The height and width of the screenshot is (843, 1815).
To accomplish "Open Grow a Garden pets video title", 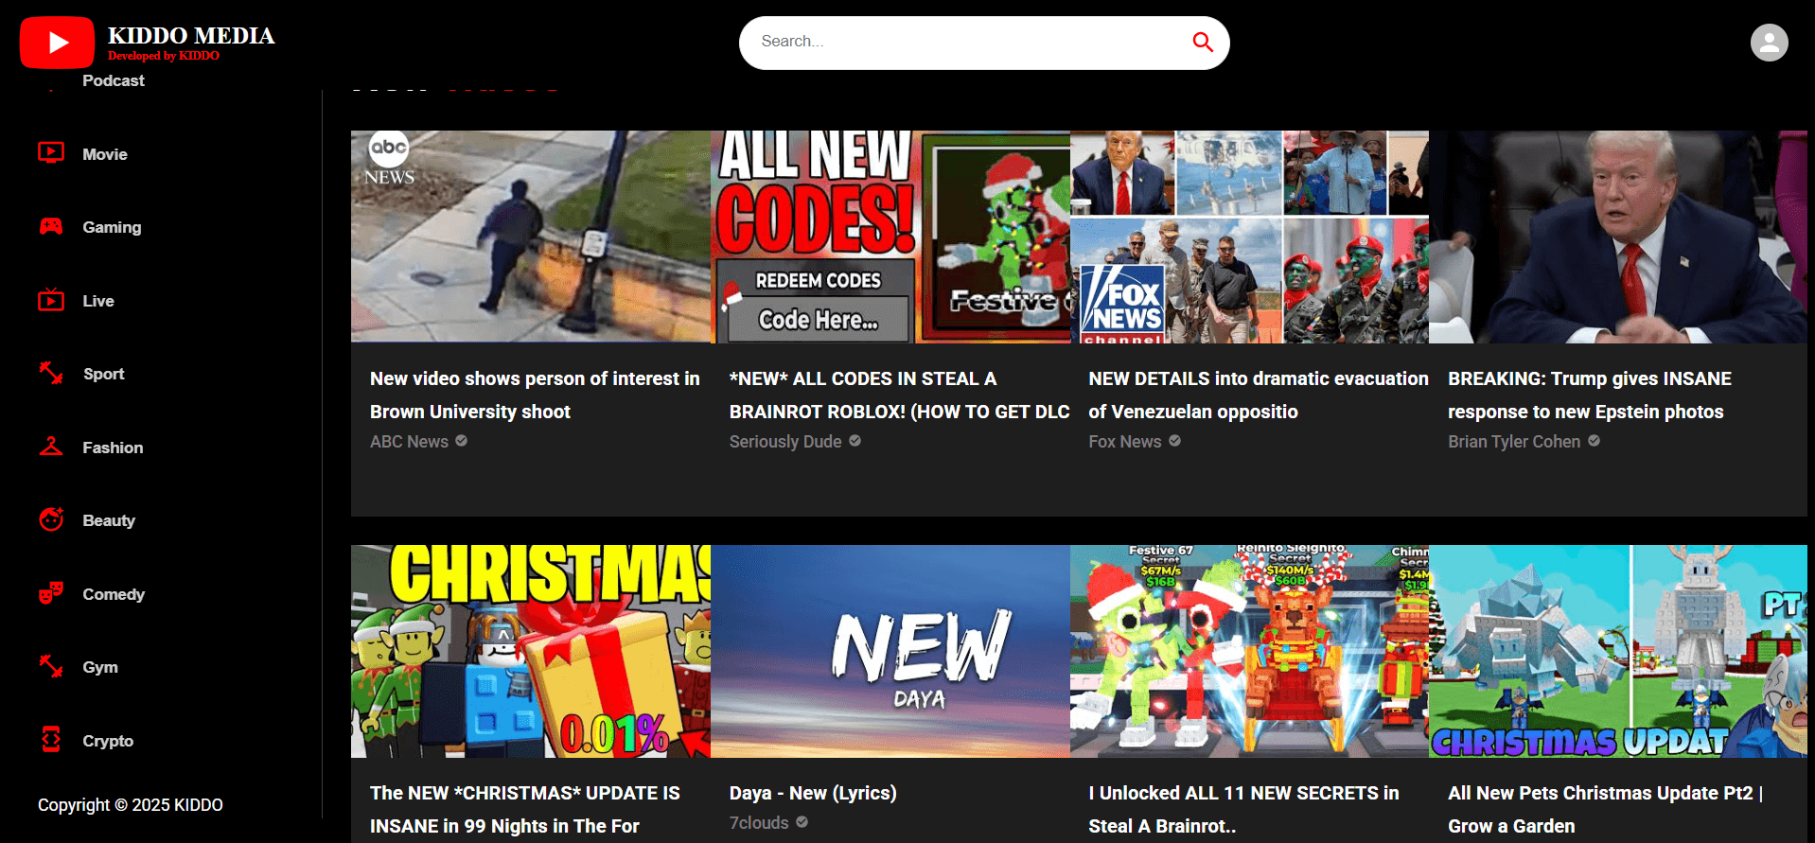I will [1606, 809].
